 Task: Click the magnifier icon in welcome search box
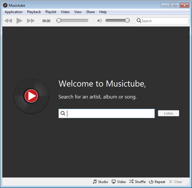(63, 113)
